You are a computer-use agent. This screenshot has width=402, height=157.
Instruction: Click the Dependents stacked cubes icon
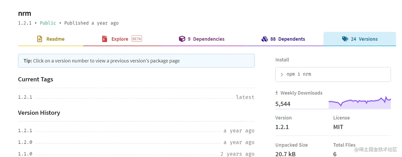[x=265, y=39]
